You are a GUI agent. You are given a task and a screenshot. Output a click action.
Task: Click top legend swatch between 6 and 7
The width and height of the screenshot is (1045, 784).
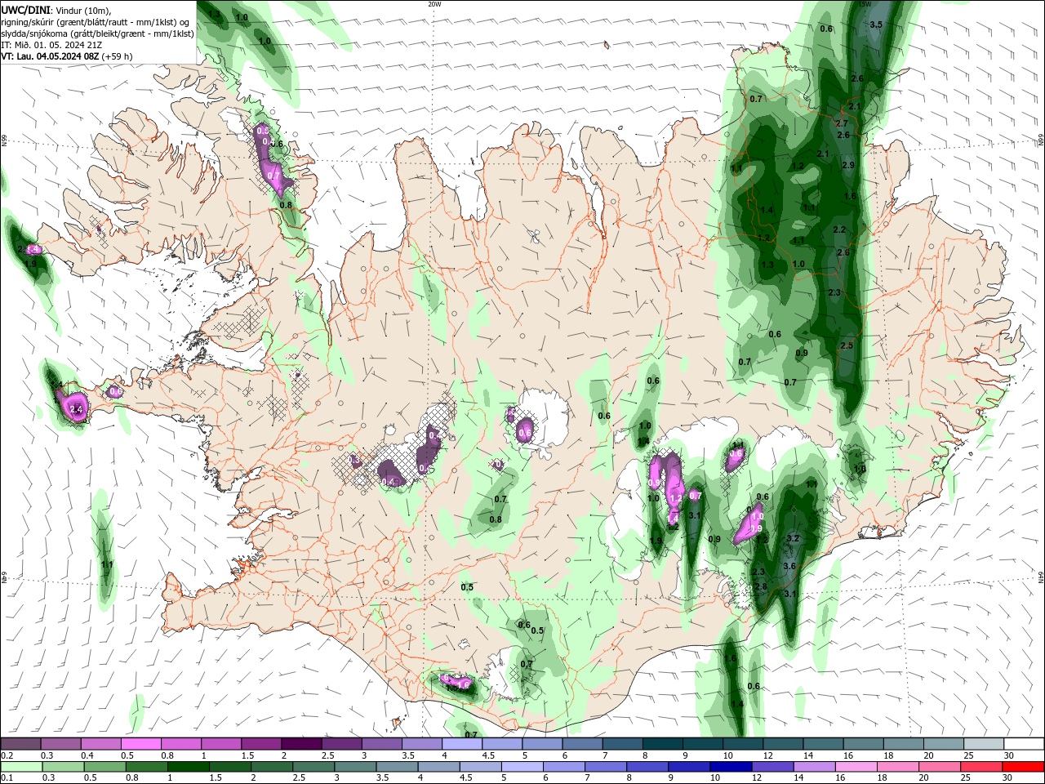pos(582,744)
